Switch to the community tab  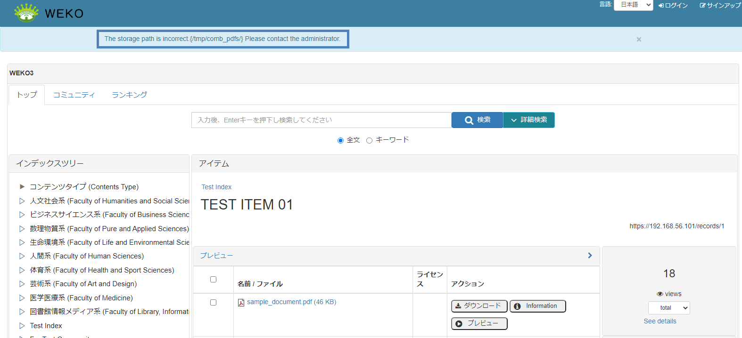click(74, 95)
